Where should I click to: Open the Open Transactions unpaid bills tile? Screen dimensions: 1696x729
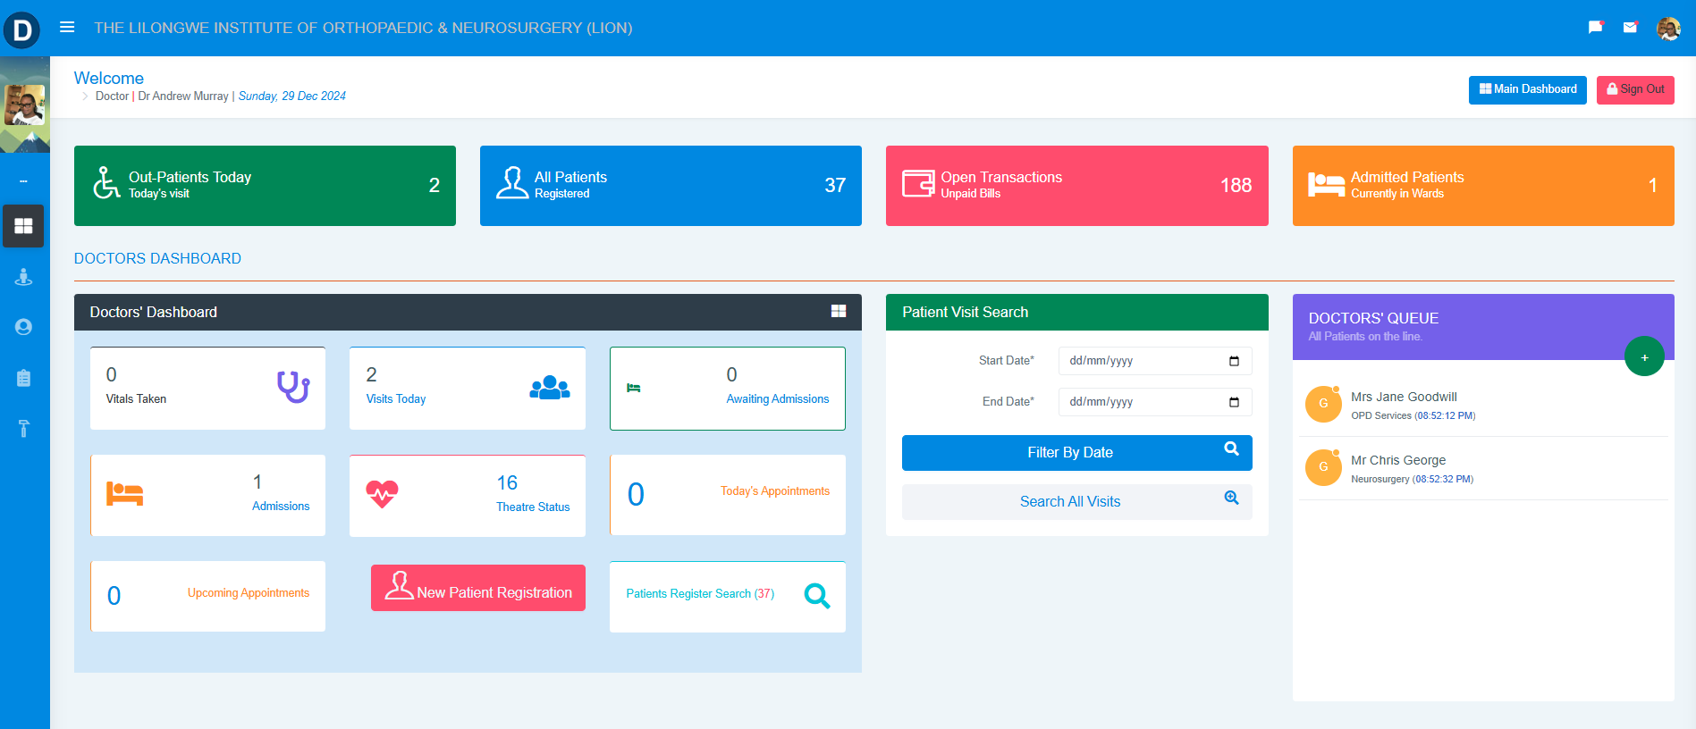coord(1076,186)
